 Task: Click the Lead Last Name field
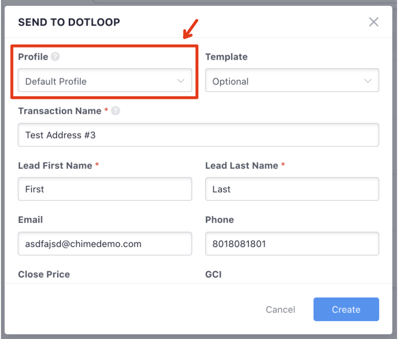292,189
